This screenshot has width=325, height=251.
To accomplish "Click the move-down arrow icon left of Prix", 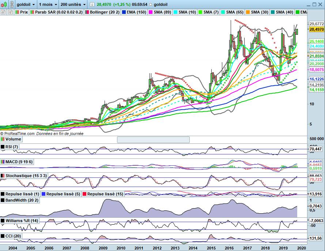I will 3,12.
